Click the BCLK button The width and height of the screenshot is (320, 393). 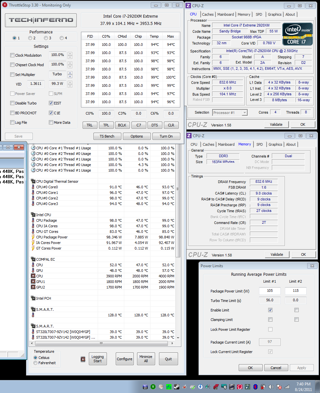122,125
